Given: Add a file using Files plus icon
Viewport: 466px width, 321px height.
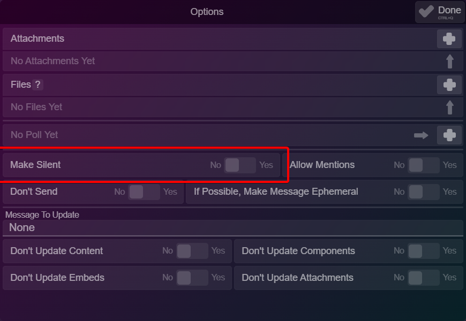Looking at the screenshot, I should 449,85.
